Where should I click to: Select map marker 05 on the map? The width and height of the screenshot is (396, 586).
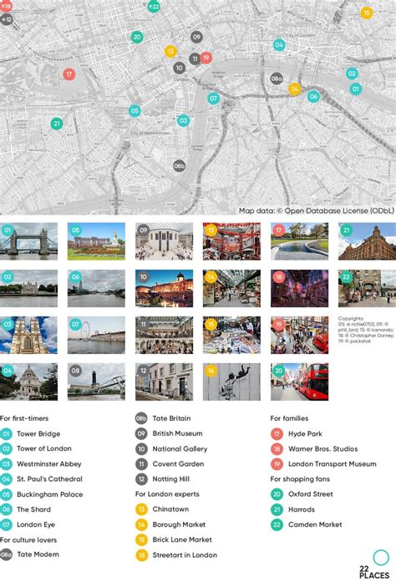(x=135, y=111)
